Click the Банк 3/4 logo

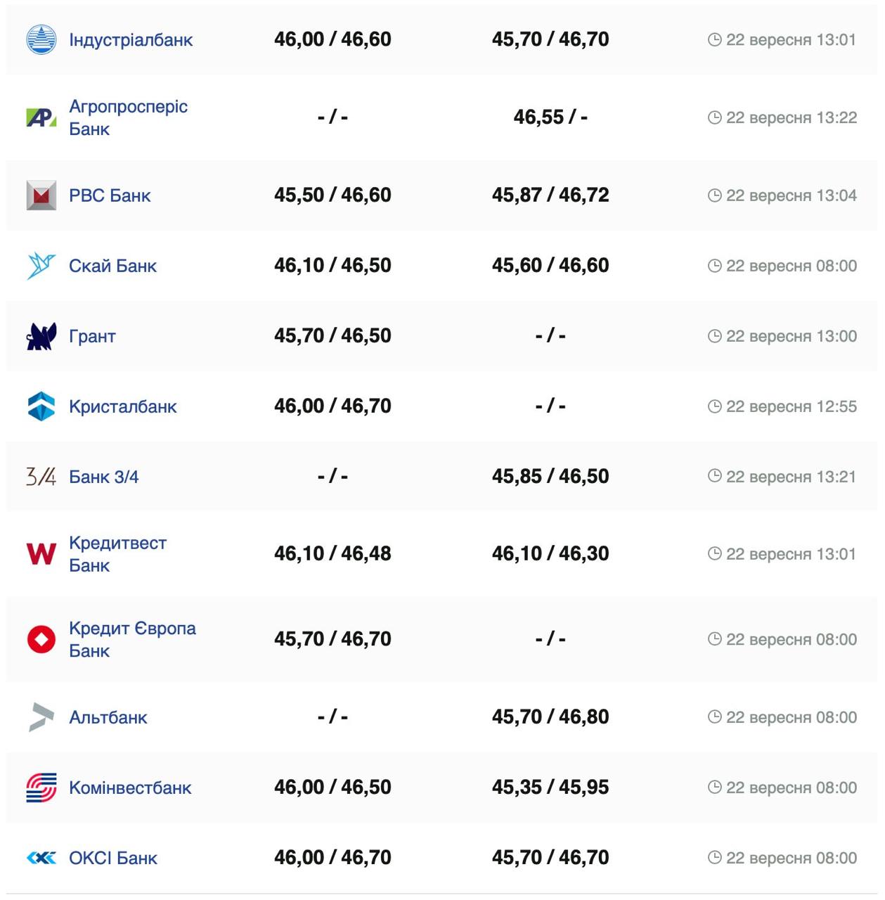coord(41,477)
